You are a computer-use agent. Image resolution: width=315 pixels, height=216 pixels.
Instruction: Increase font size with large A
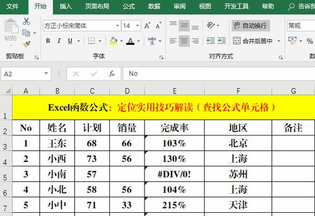[147, 25]
